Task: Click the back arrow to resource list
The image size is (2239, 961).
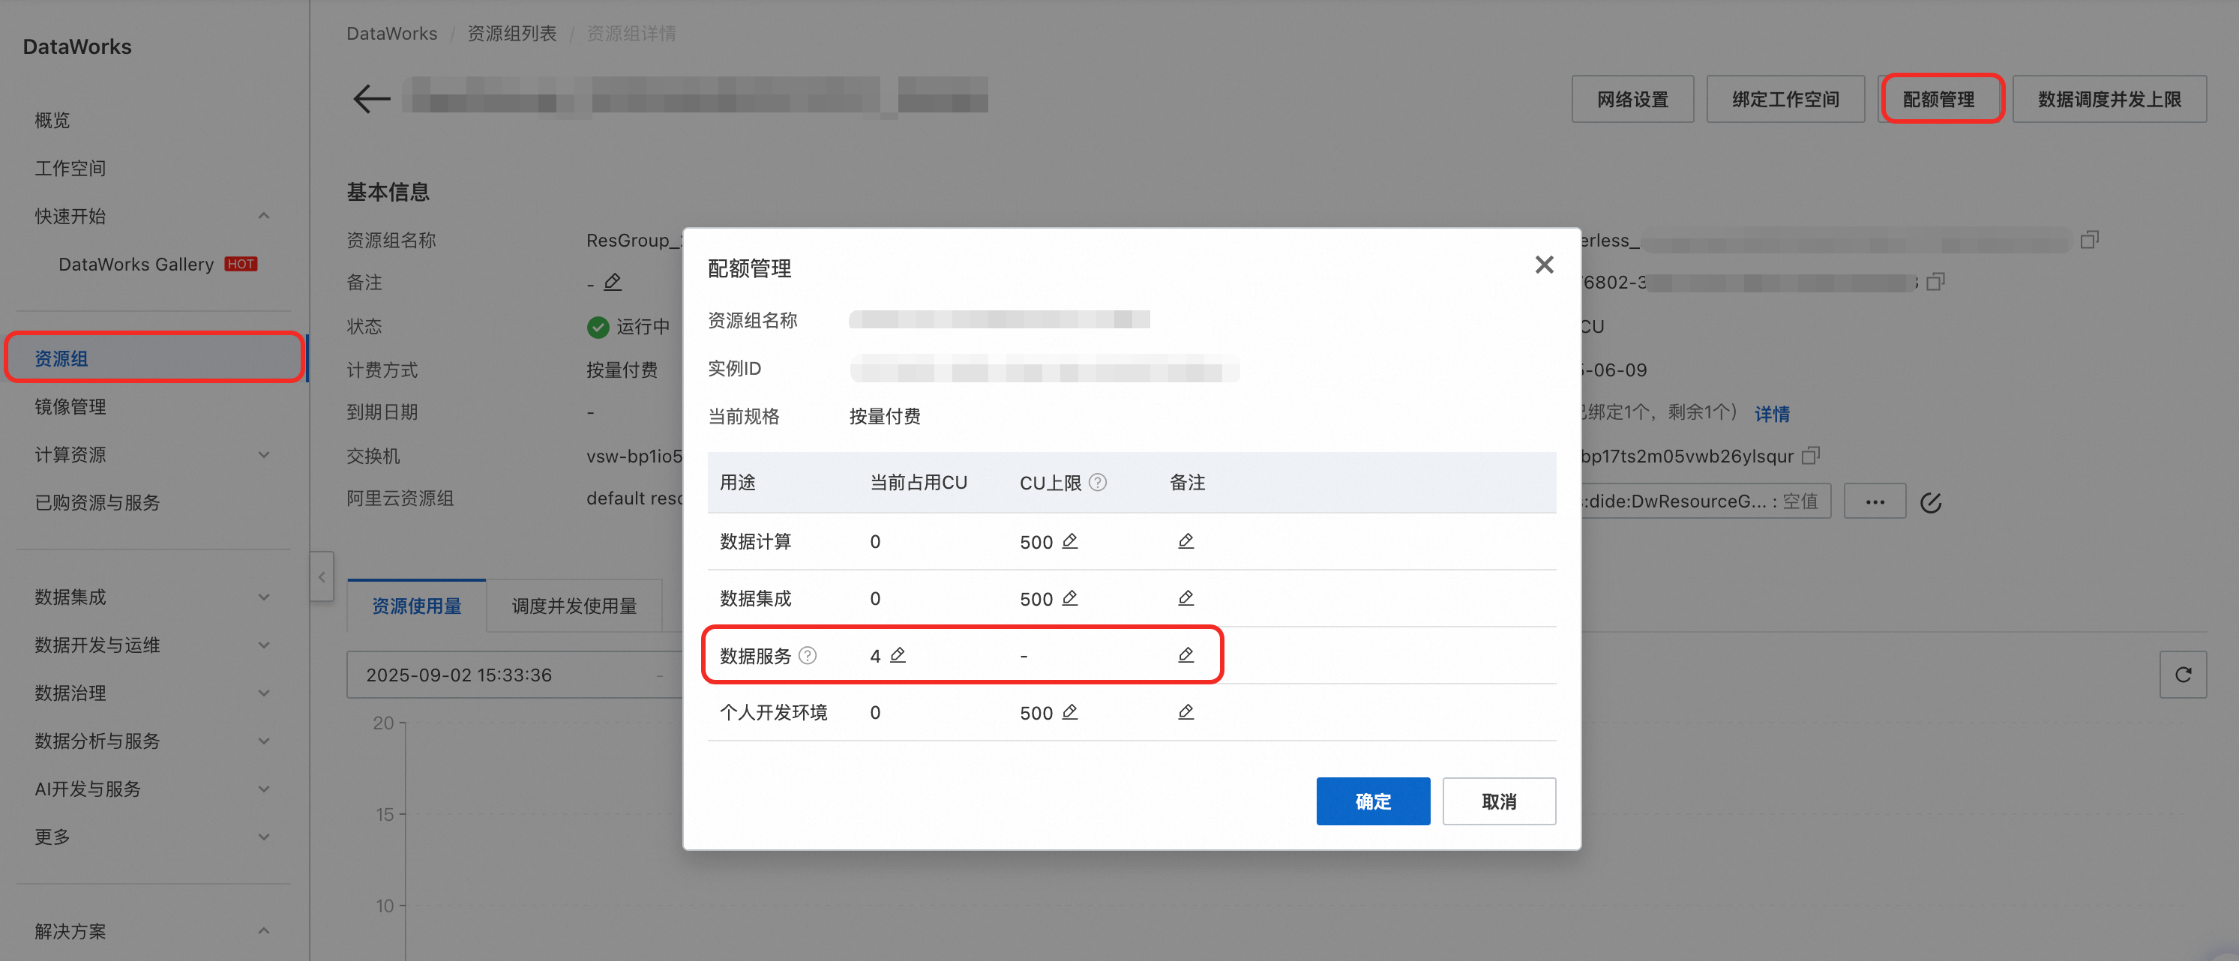Action: point(371,98)
